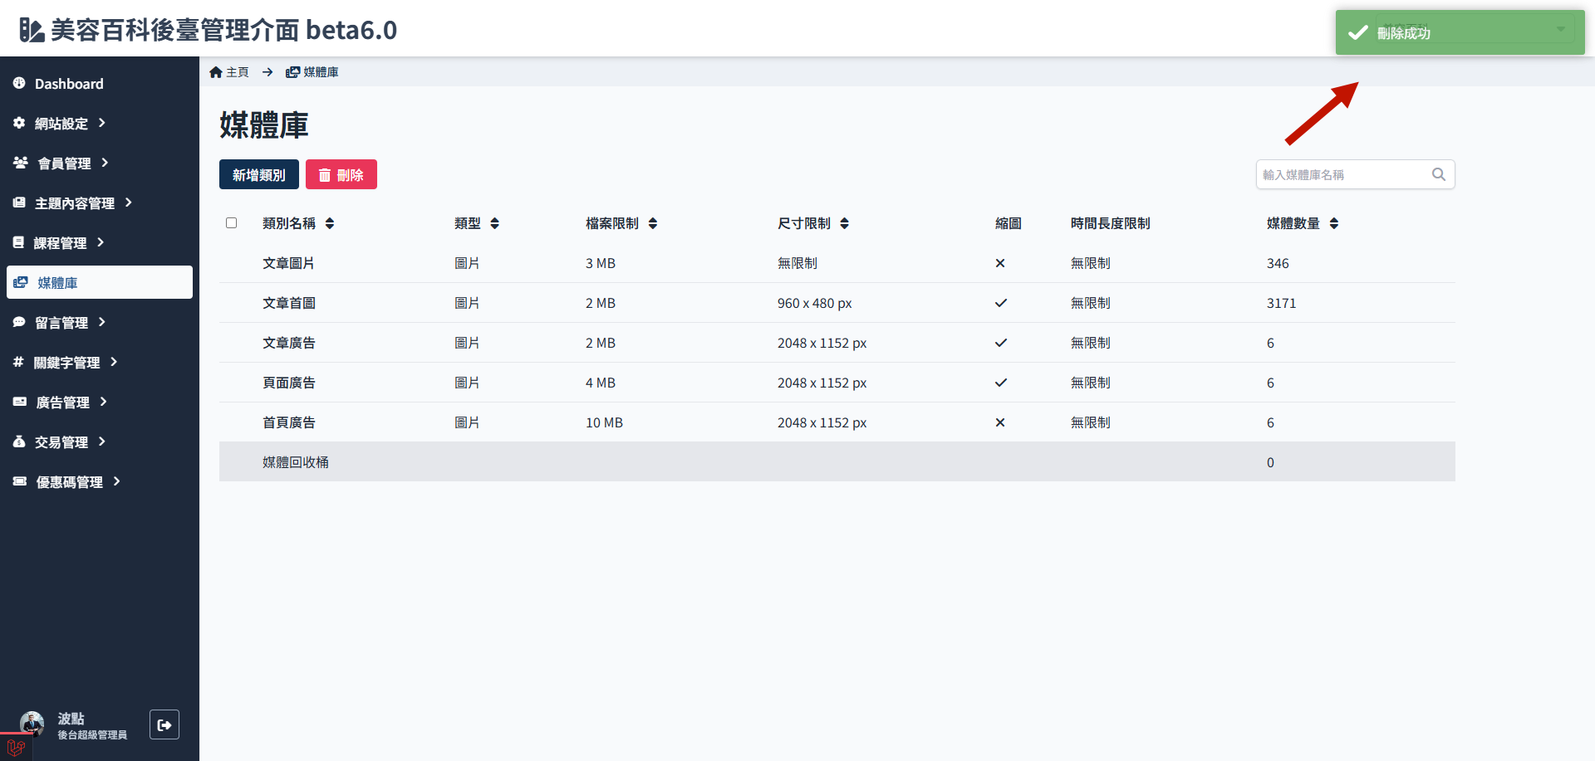Viewport: 1595px width, 761px height.
Task: Click the Laravel debug icon at bottom-left corner
Action: [16, 748]
